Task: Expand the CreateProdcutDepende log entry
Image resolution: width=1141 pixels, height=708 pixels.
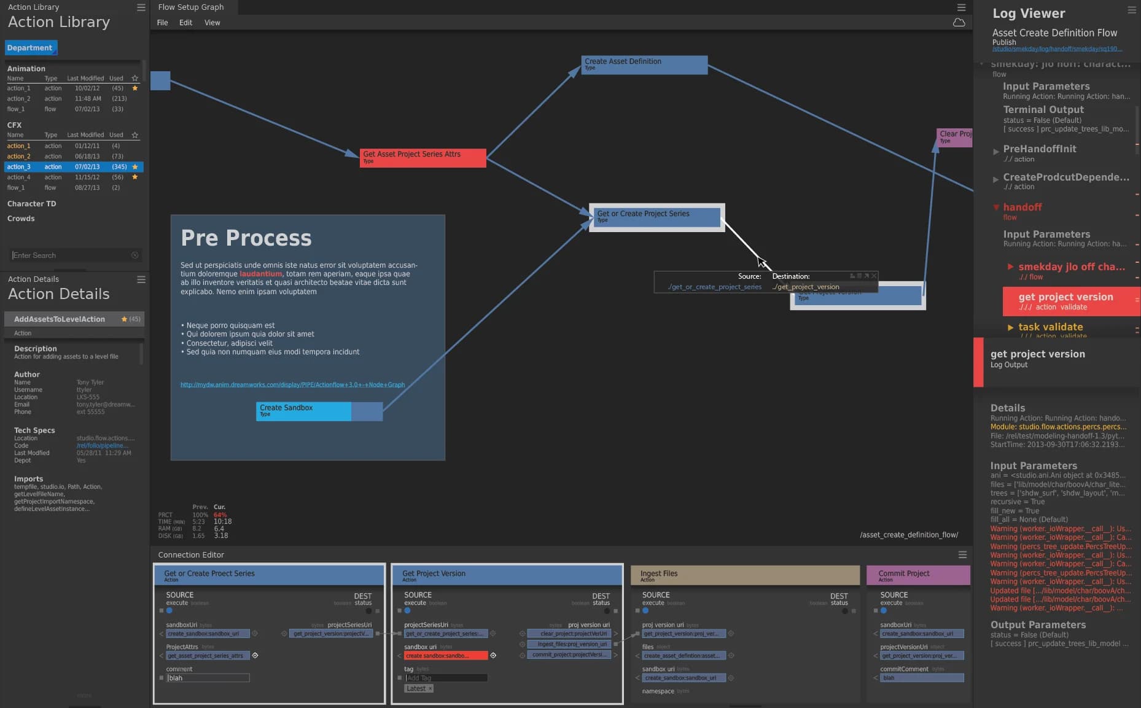Action: click(995, 179)
